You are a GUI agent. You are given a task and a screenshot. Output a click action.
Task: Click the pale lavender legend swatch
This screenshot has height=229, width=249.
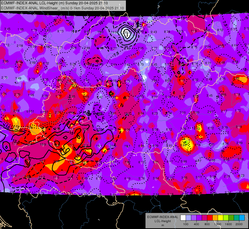pos(188,218)
